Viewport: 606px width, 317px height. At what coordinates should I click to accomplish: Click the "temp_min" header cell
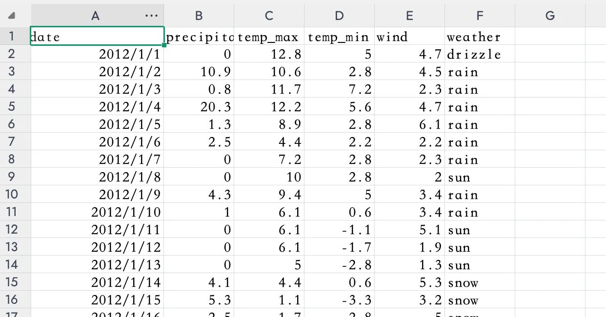[x=339, y=36]
